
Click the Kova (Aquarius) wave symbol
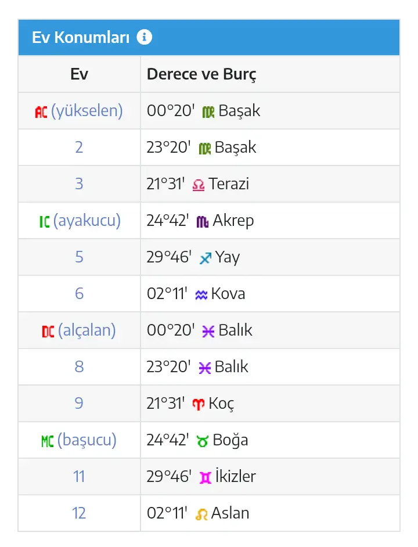[x=201, y=294]
